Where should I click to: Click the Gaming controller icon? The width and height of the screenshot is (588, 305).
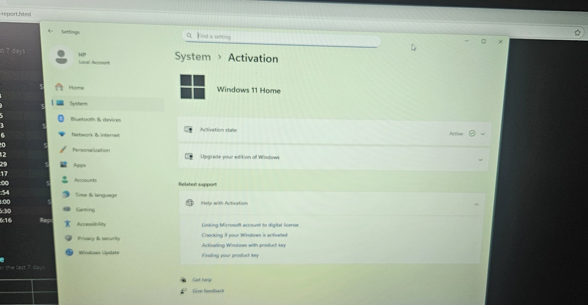pyautogui.click(x=67, y=209)
